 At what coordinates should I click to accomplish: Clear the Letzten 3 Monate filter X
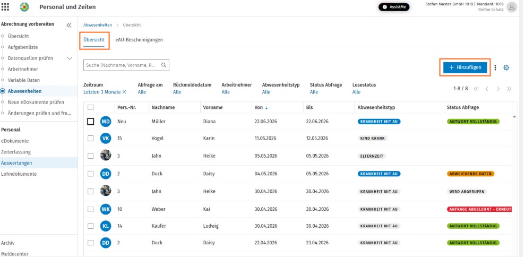click(x=124, y=92)
